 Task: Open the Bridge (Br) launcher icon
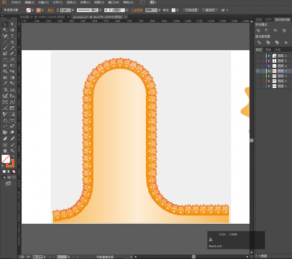pos(142,2)
